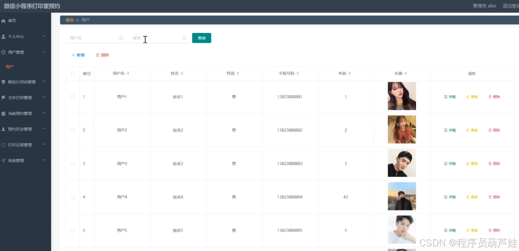Click the person icon next to 个人中心
Screen dimensions: 519x251
3,37
